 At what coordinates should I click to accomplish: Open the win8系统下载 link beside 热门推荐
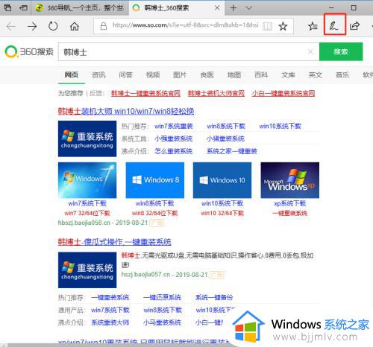[x=226, y=126]
